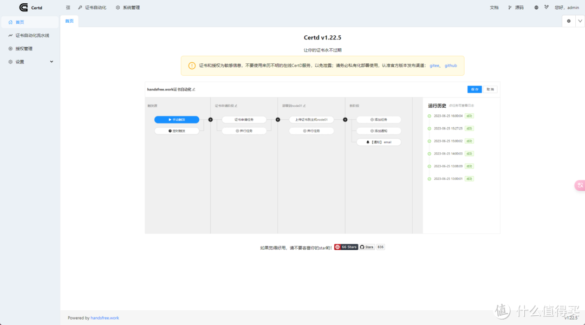Select 授权管理 in the sidebar

[24, 49]
